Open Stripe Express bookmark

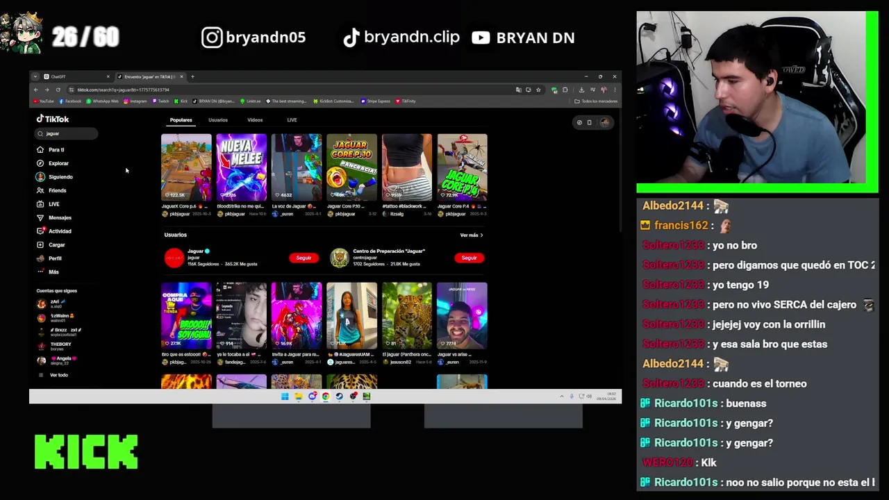376,101
